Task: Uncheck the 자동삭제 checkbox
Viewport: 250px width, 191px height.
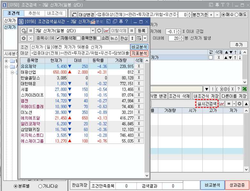Action: (x=58, y=38)
